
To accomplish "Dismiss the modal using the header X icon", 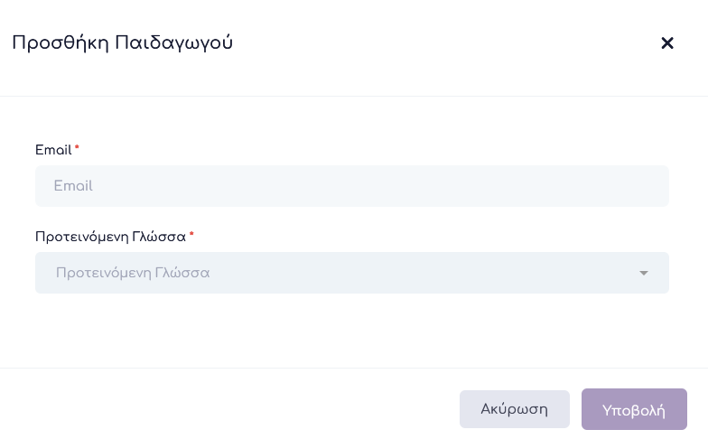I will 667,43.
